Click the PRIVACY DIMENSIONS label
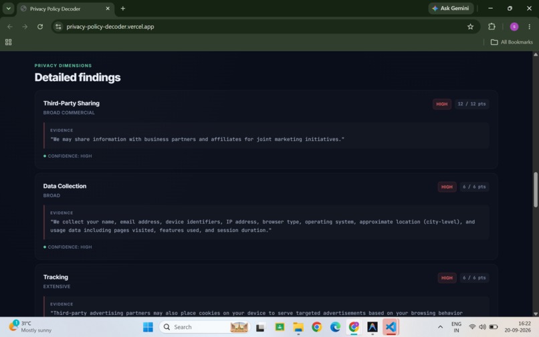This screenshot has height=337, width=539. [x=63, y=66]
